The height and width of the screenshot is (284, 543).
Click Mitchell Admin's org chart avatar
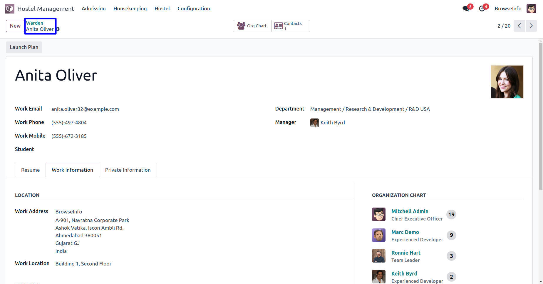point(379,214)
